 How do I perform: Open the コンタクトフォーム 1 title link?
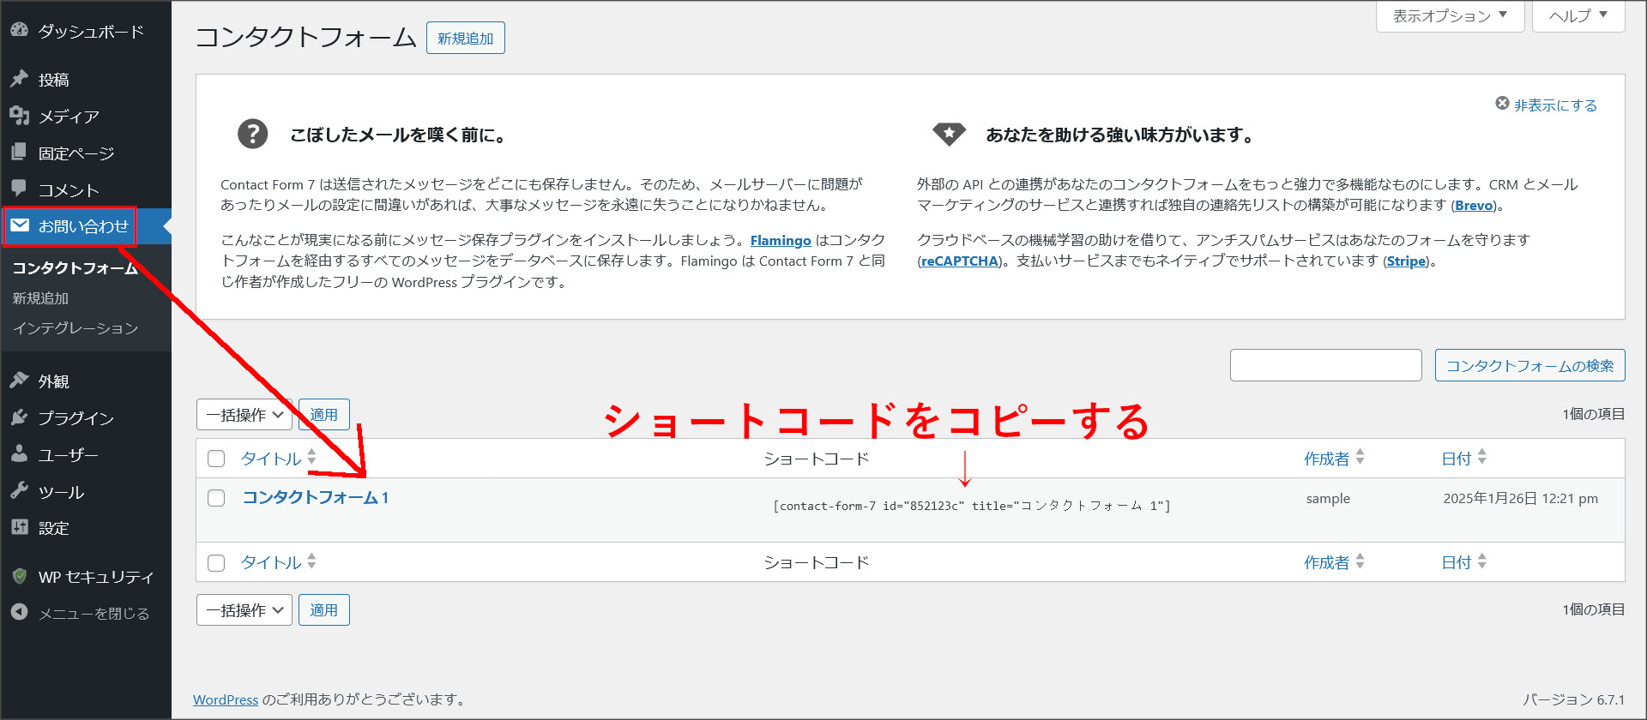click(316, 498)
